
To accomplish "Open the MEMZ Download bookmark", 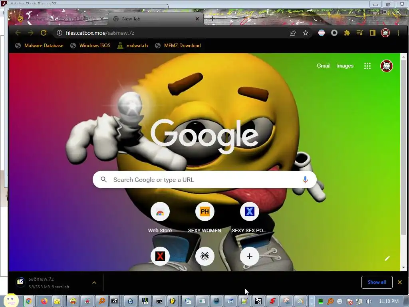I will tap(178, 46).
